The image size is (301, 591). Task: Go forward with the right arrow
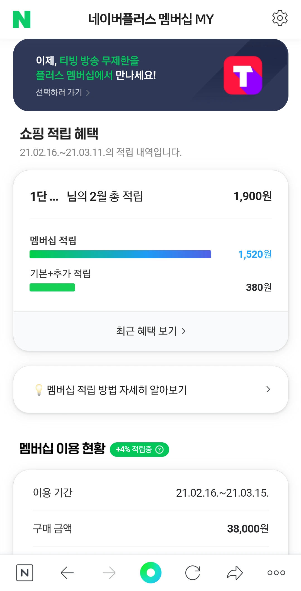109,573
